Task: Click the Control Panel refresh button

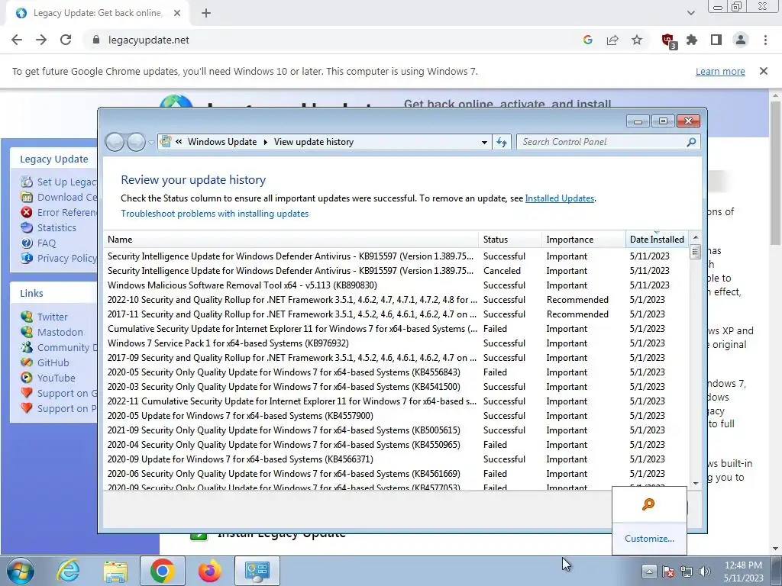Action: tap(502, 142)
